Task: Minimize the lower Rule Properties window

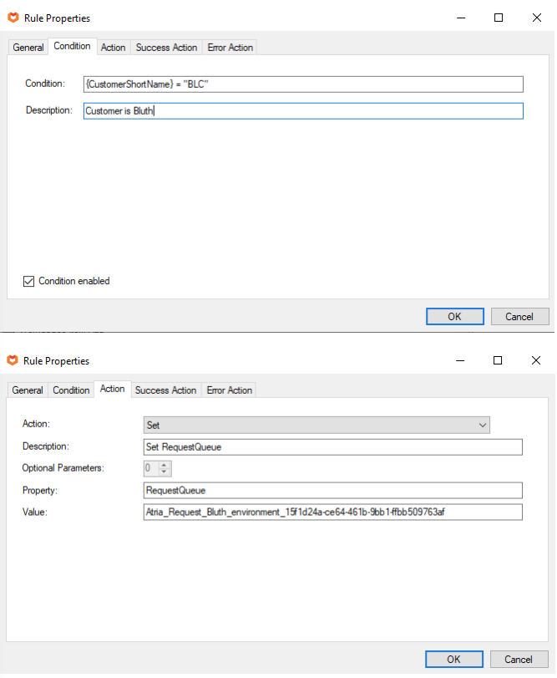Action: [x=460, y=360]
